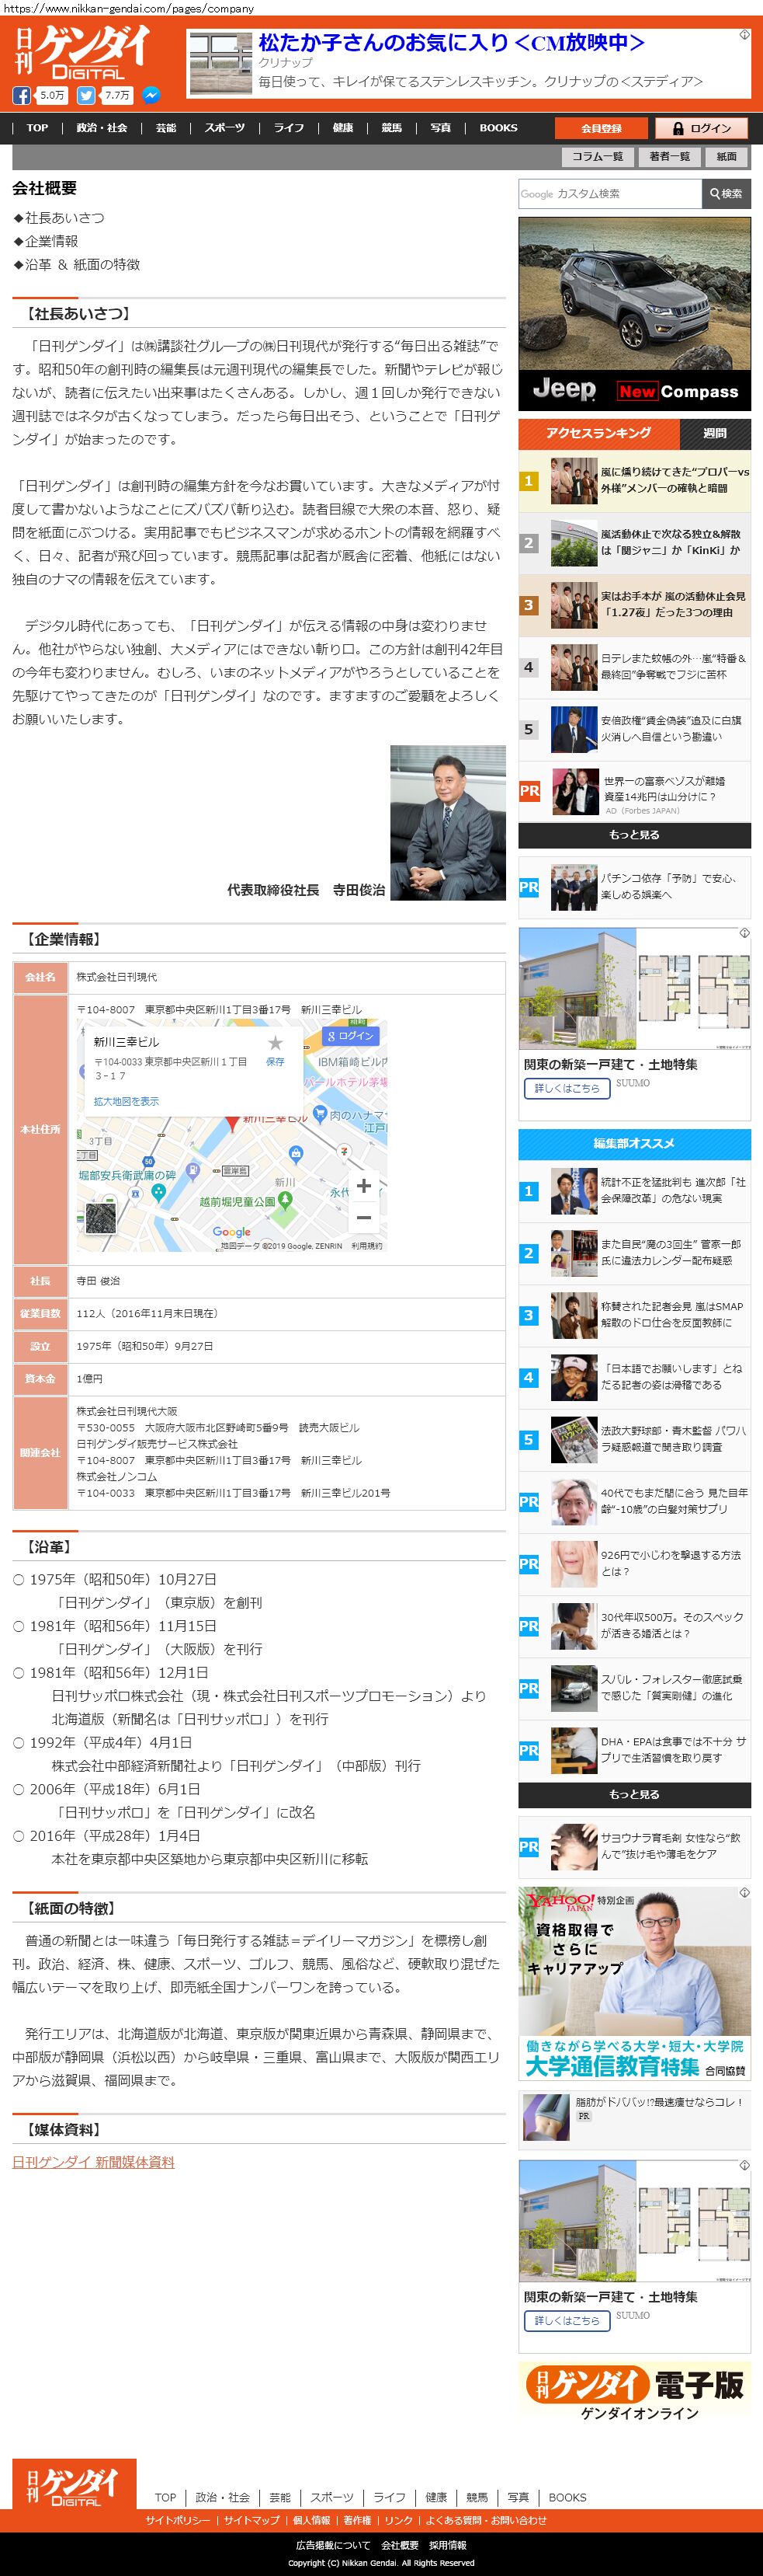Screen dimensions: 763x2576
Task: Click the Facebook share icon in header
Action: coord(21,96)
